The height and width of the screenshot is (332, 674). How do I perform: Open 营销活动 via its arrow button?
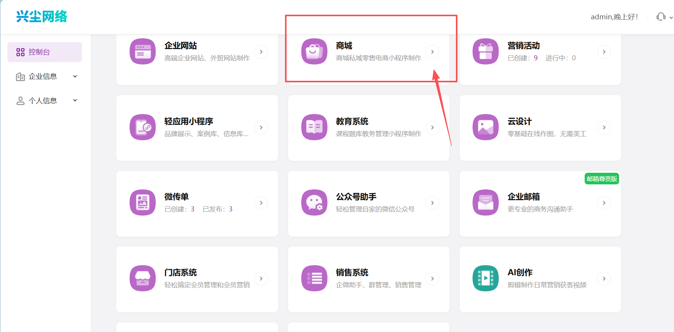[x=604, y=52]
